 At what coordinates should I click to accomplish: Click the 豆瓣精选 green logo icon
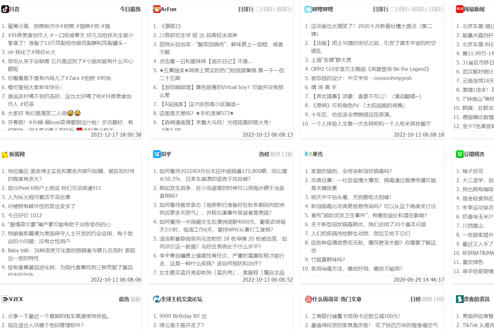(x=460, y=154)
